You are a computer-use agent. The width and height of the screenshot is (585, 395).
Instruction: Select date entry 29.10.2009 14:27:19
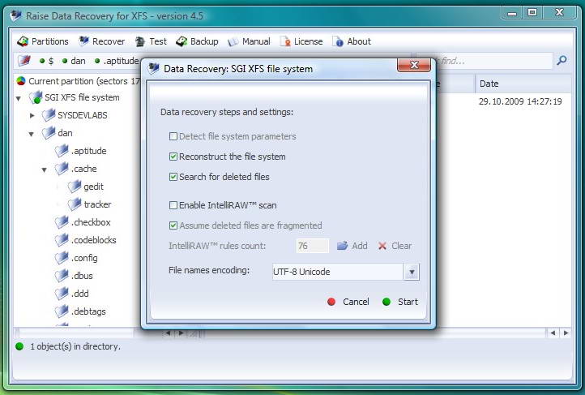pyautogui.click(x=520, y=101)
